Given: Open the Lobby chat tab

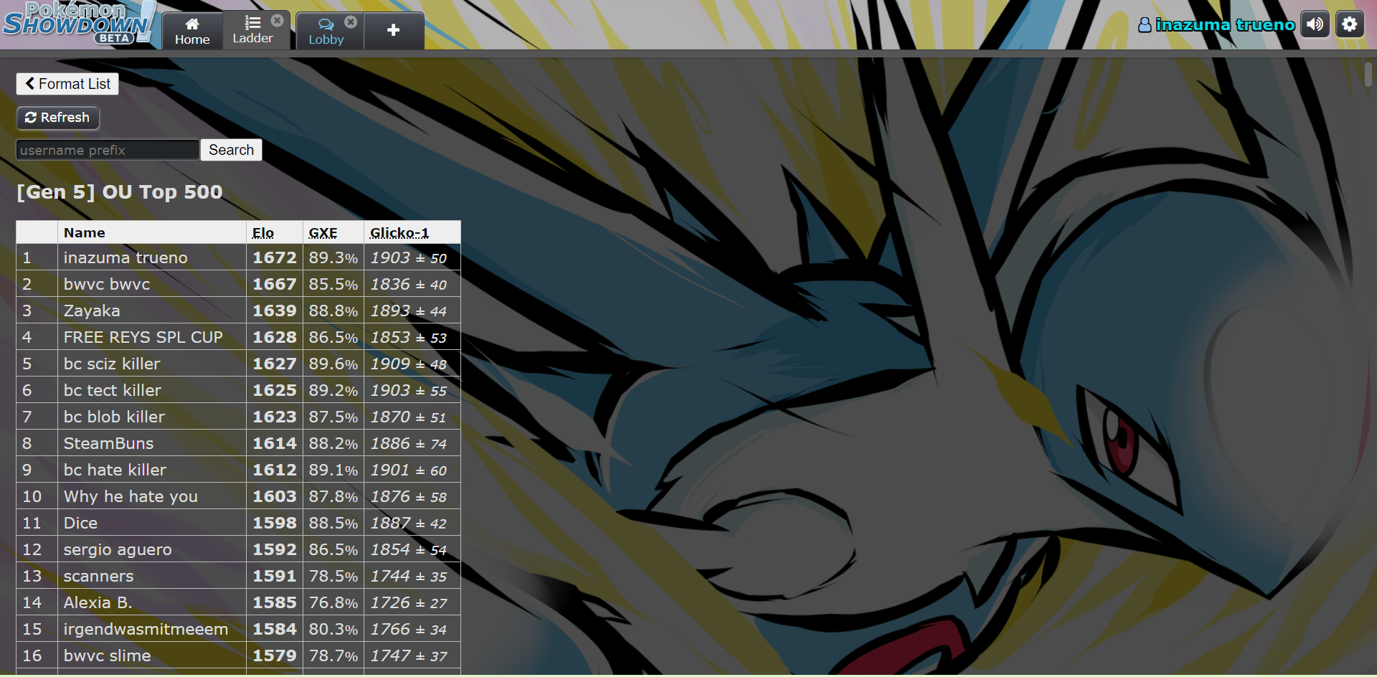Looking at the screenshot, I should pyautogui.click(x=326, y=31).
